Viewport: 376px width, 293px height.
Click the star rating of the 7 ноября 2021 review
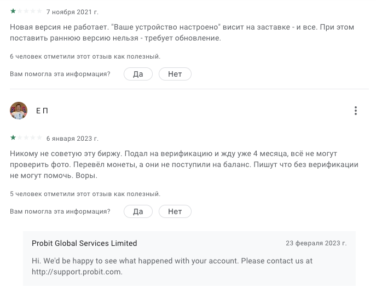tap(26, 12)
